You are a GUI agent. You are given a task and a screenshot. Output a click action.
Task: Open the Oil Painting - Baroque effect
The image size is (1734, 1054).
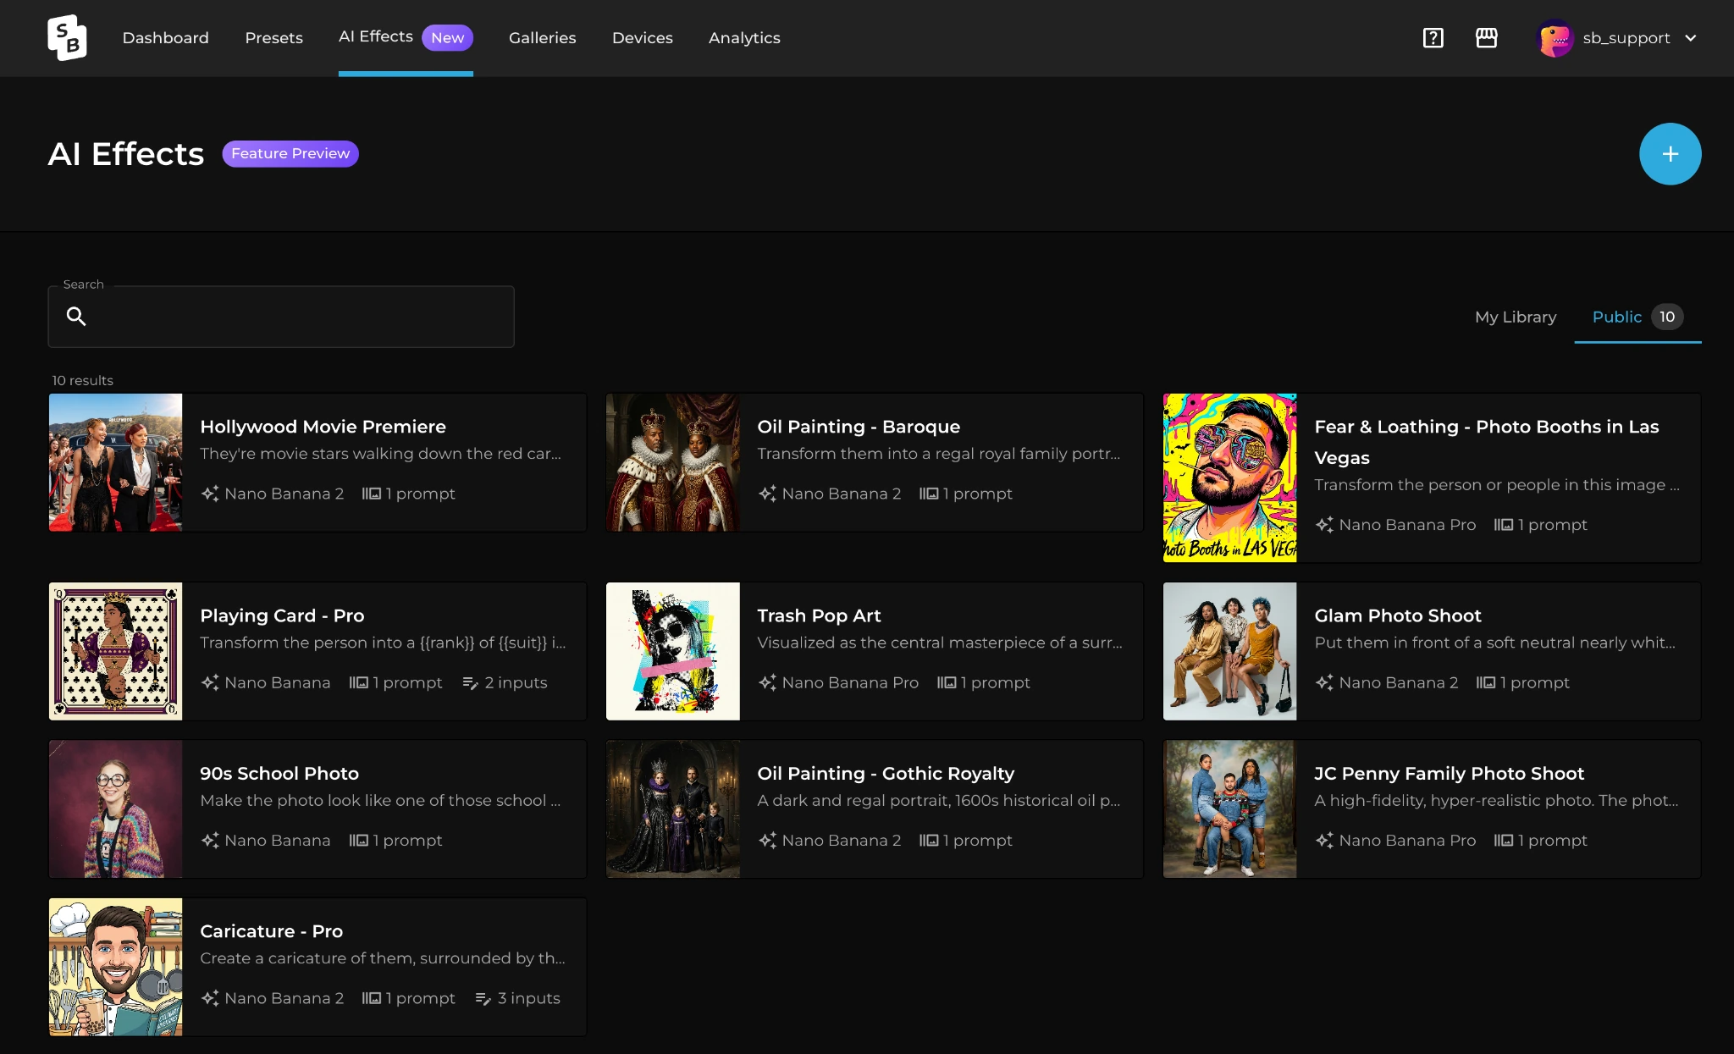[875, 462]
